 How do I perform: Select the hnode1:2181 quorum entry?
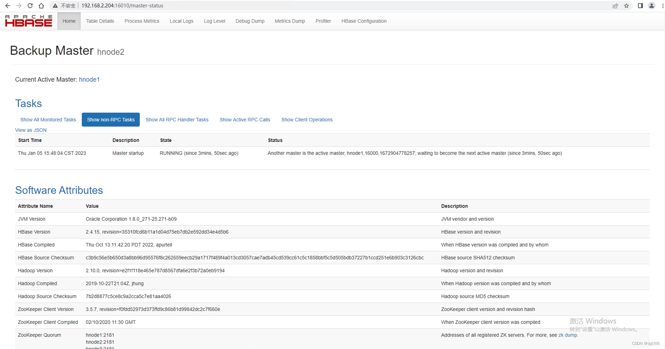pos(100,335)
